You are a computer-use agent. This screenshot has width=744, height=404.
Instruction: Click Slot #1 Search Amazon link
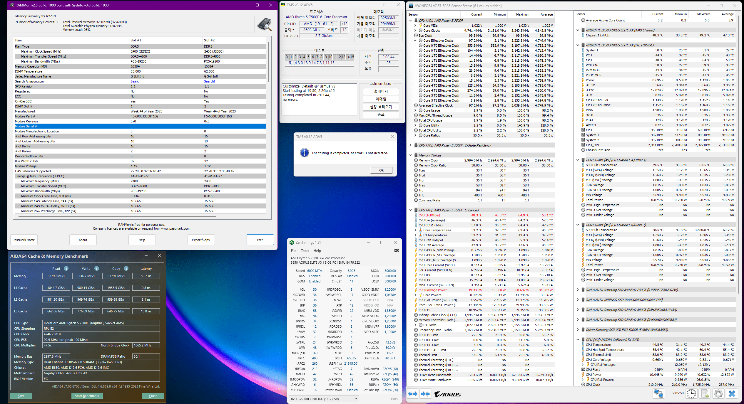tap(136, 81)
